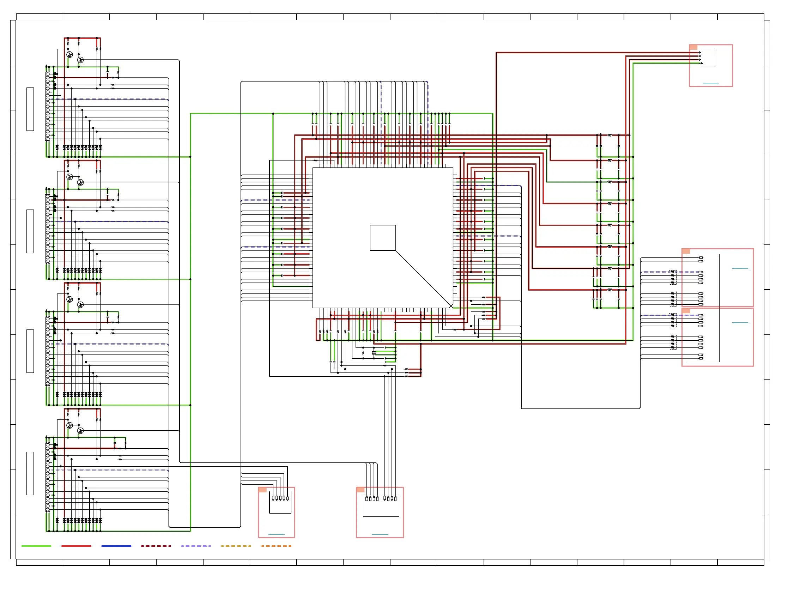
Task: Click the orange tag of bottom-left pink box
Action: tap(262, 490)
